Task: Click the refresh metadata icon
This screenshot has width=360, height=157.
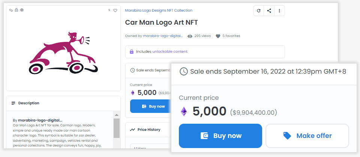Action: [x=259, y=11]
